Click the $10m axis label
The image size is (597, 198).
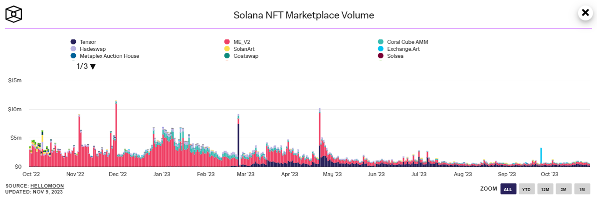point(15,109)
